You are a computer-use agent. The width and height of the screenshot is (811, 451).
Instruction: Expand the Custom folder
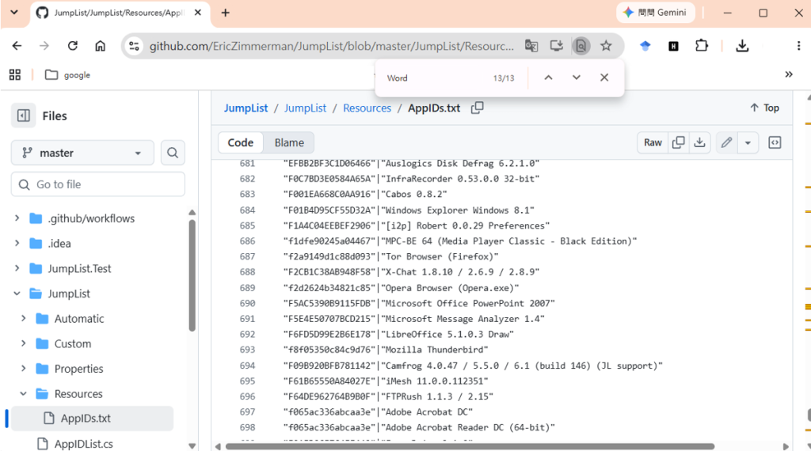click(x=23, y=343)
